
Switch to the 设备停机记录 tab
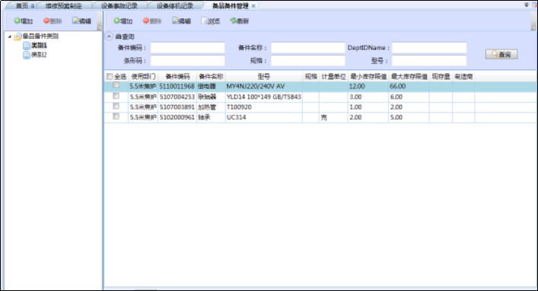click(x=175, y=6)
